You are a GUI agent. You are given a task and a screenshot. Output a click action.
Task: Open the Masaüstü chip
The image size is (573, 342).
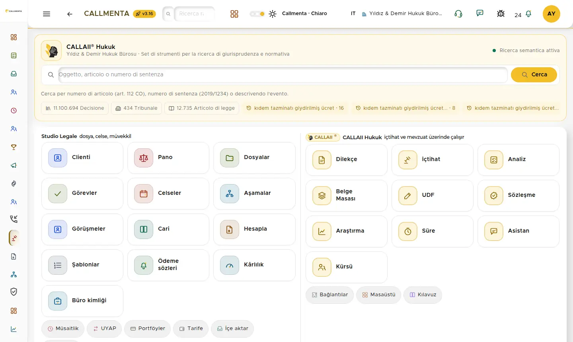[x=379, y=295]
